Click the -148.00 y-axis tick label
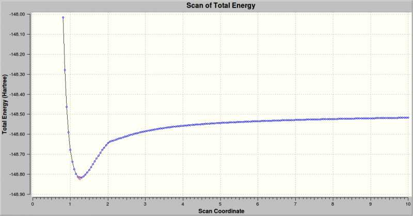This screenshot has width=413, height=216. tap(17, 14)
